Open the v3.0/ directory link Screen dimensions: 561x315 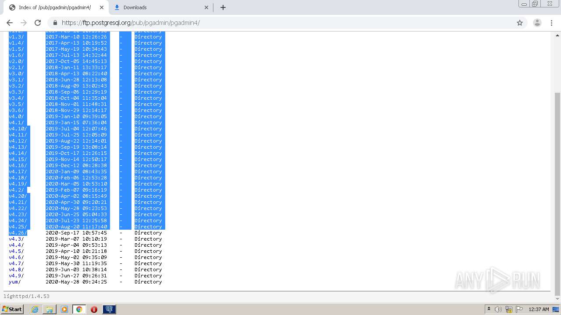[x=16, y=73]
